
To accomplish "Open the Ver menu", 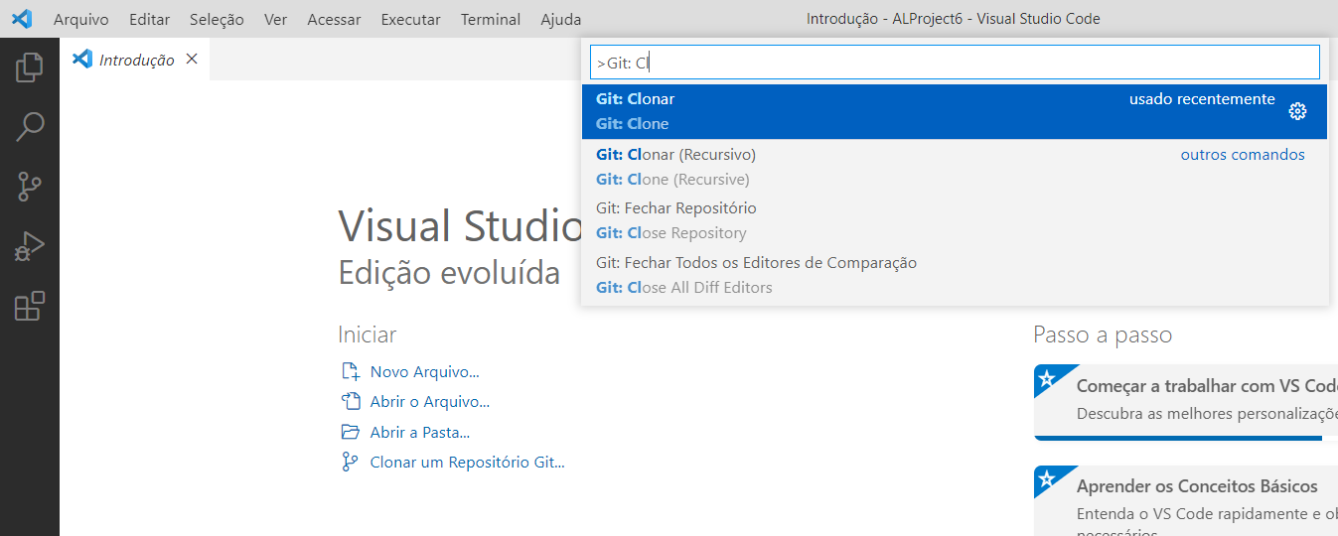I will pos(276,19).
